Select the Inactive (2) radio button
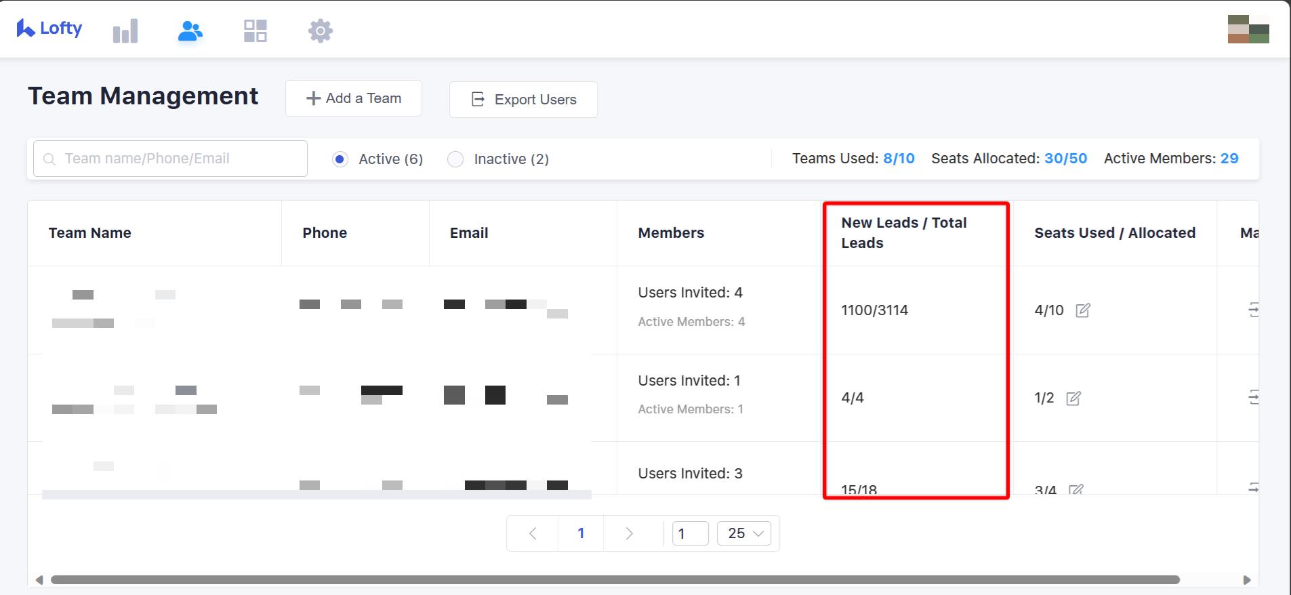1291x595 pixels. click(x=455, y=159)
